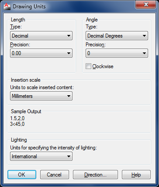This screenshot has width=159, height=187.
Task: Click the AutoCAD icon in the title bar
Action: point(7,7)
